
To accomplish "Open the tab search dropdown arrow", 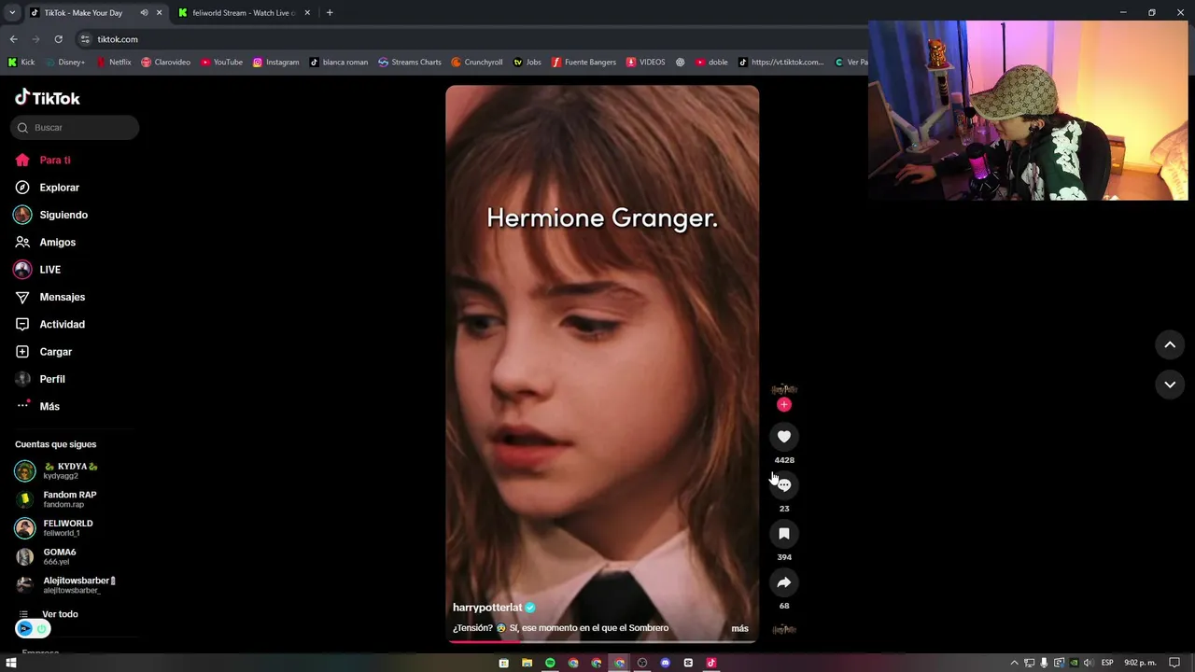I will tap(12, 13).
